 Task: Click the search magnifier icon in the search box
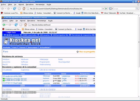click(137, 9)
